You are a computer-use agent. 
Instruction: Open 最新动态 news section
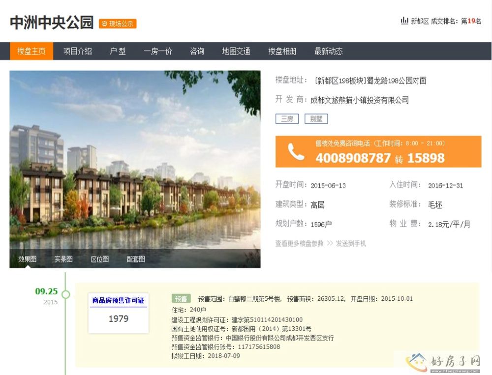(x=328, y=51)
